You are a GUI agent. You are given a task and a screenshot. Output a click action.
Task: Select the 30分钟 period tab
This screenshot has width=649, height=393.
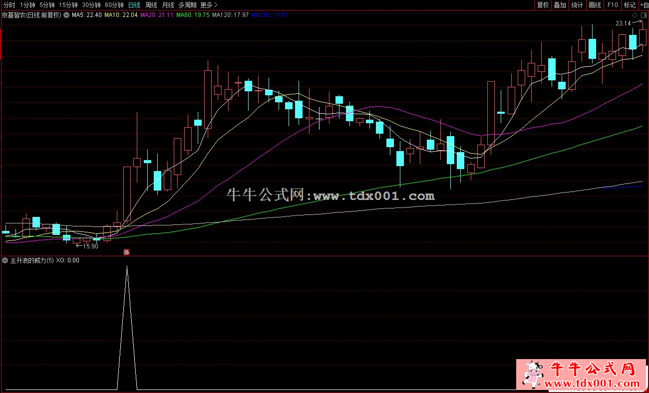(91, 5)
